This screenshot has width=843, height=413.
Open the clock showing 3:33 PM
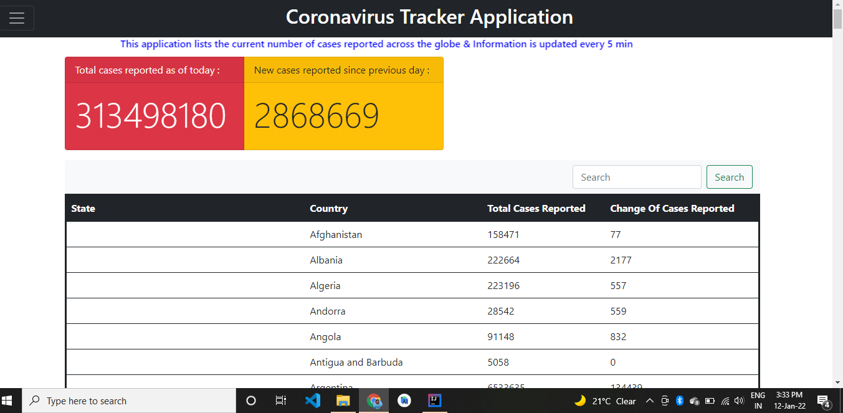tap(789, 401)
